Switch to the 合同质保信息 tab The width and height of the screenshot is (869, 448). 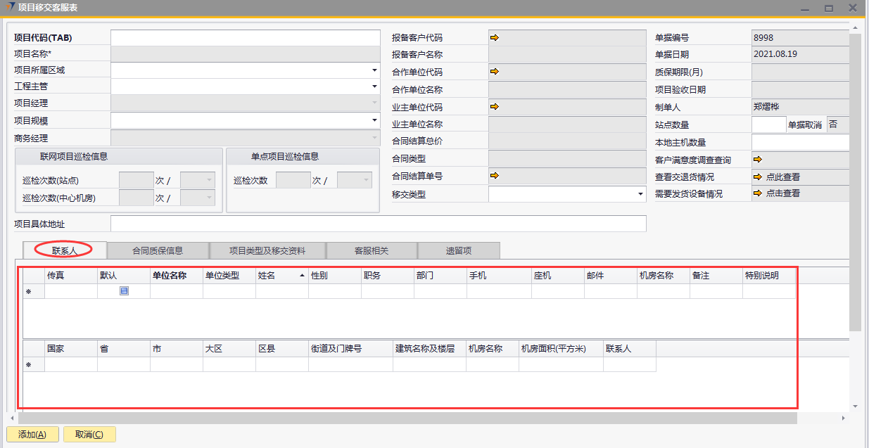[158, 250]
